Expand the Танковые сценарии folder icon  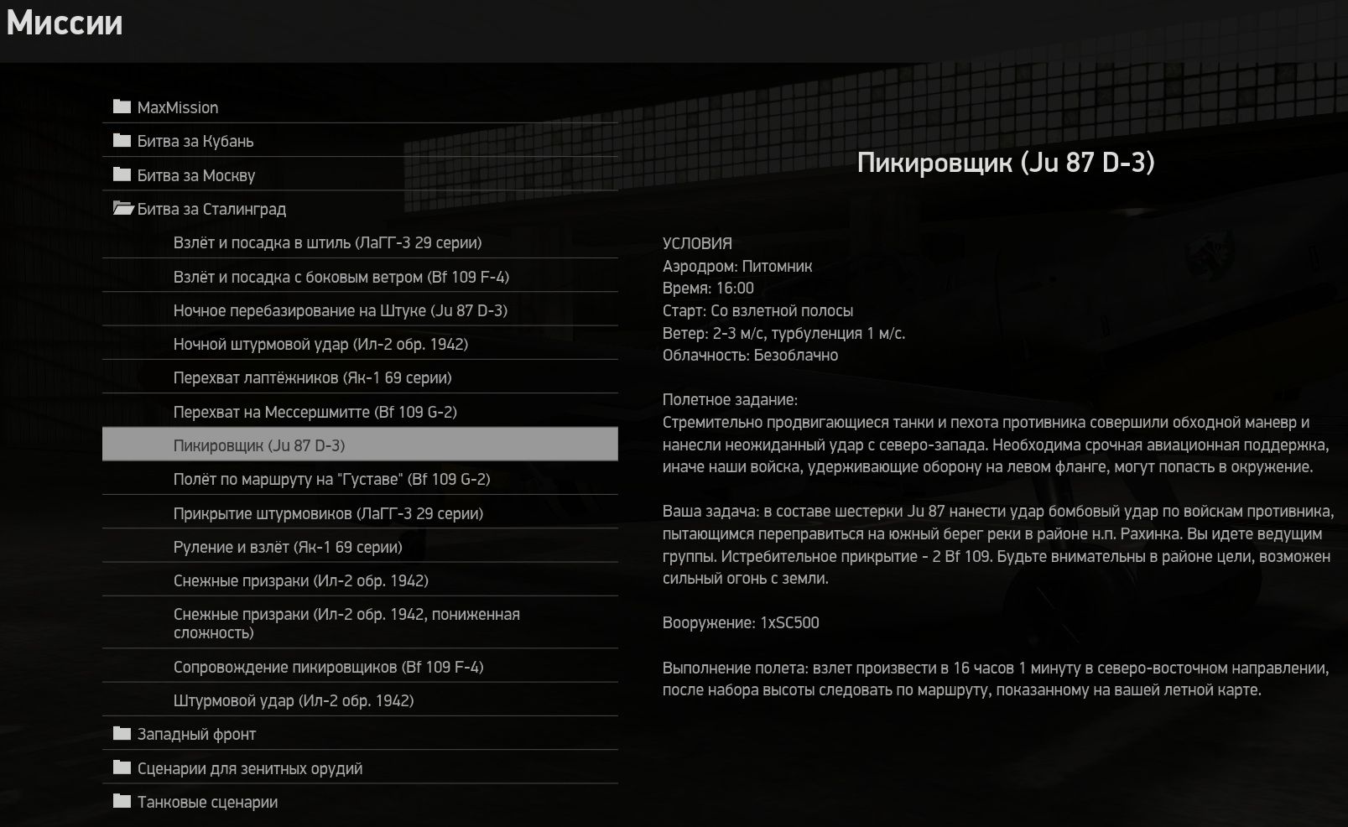click(x=122, y=801)
